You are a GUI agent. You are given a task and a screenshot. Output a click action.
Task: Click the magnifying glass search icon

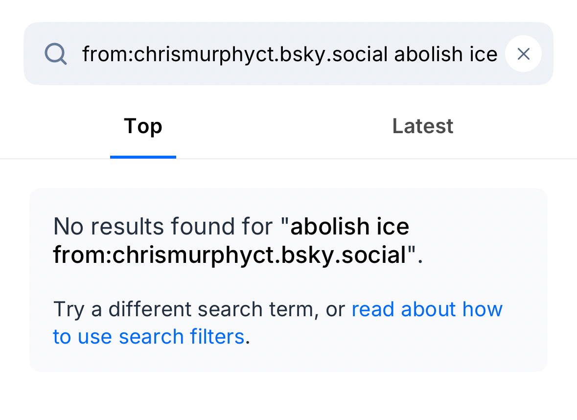pos(56,54)
